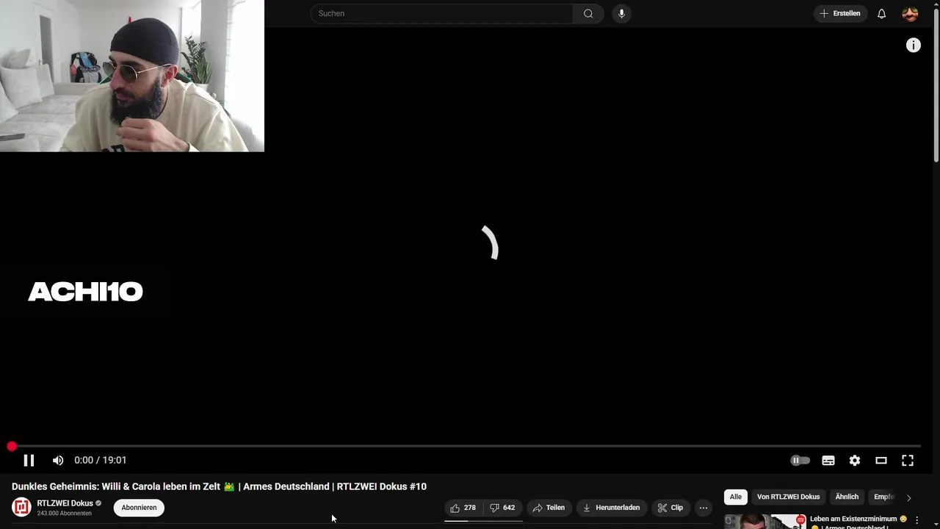The width and height of the screenshot is (940, 529).
Task: Click the search magnifier button
Action: coord(588,13)
